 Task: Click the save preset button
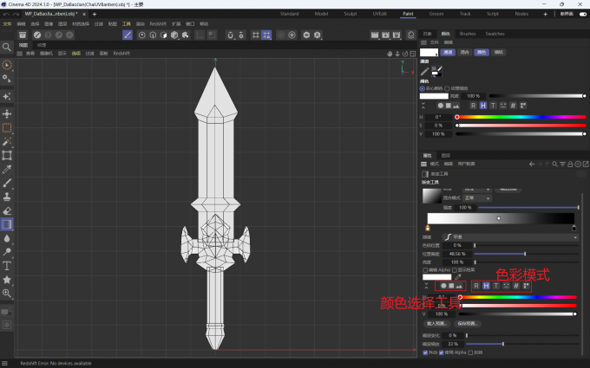(x=468, y=324)
